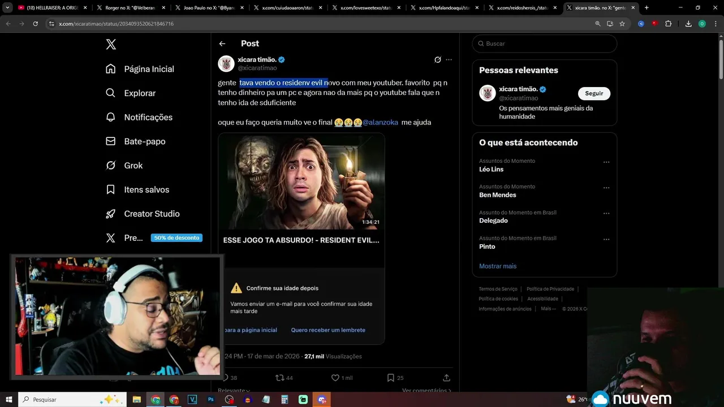The height and width of the screenshot is (407, 724).
Task: Open Página Inicial from sidebar
Action: pos(140,69)
